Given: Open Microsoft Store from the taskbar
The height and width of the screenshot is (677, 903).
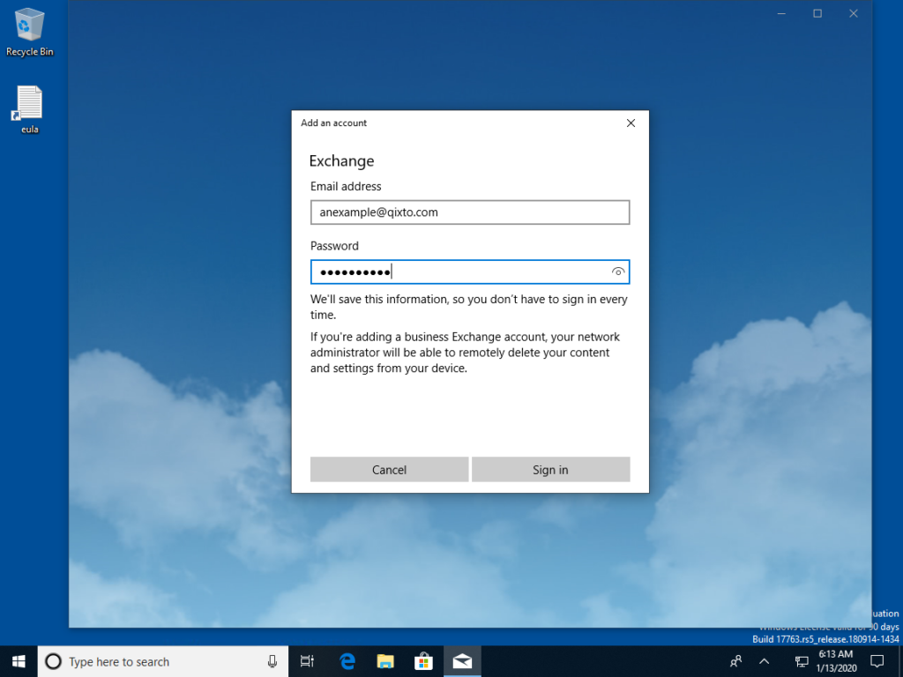Looking at the screenshot, I should coord(423,661).
